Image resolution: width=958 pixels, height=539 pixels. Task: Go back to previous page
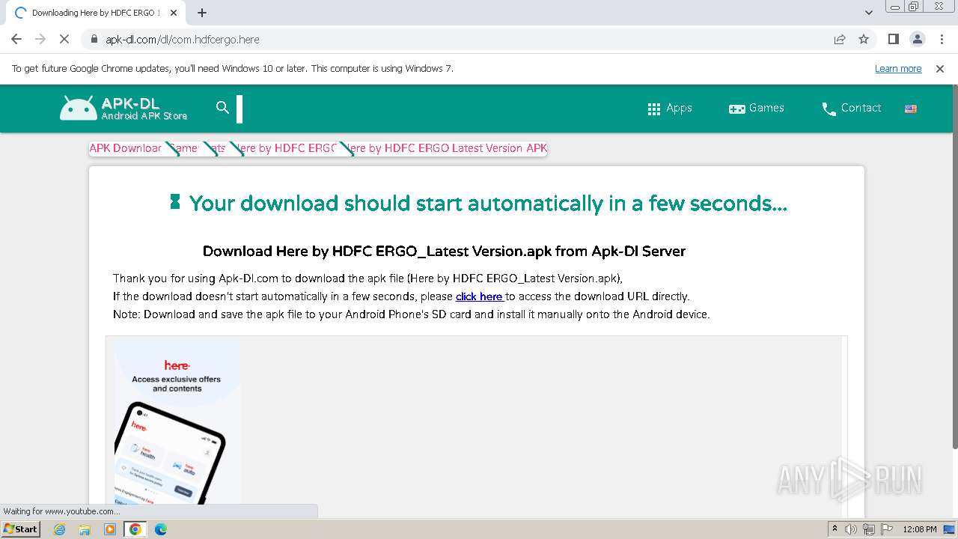coord(16,39)
